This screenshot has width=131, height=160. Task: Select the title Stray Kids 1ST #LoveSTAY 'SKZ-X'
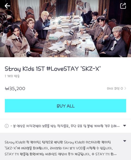[x=53, y=69]
